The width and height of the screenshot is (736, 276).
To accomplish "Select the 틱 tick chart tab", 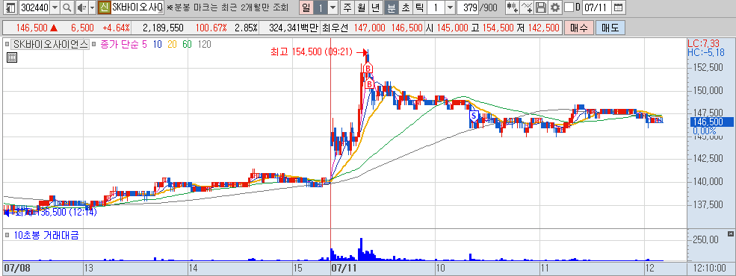I will (x=420, y=7).
